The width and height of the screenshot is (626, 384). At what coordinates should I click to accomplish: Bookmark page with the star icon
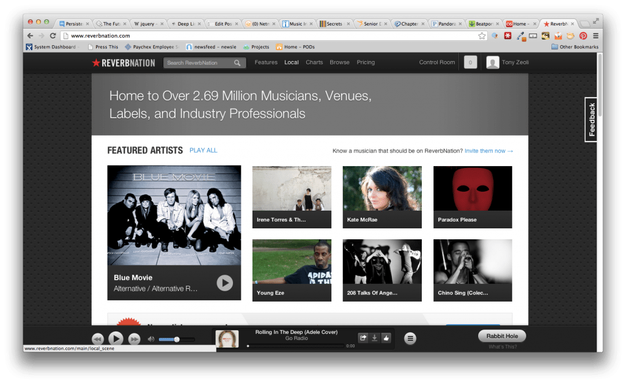pyautogui.click(x=482, y=36)
